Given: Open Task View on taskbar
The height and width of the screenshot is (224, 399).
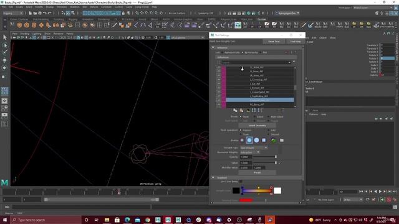Looking at the screenshot, I should (x=96, y=220).
